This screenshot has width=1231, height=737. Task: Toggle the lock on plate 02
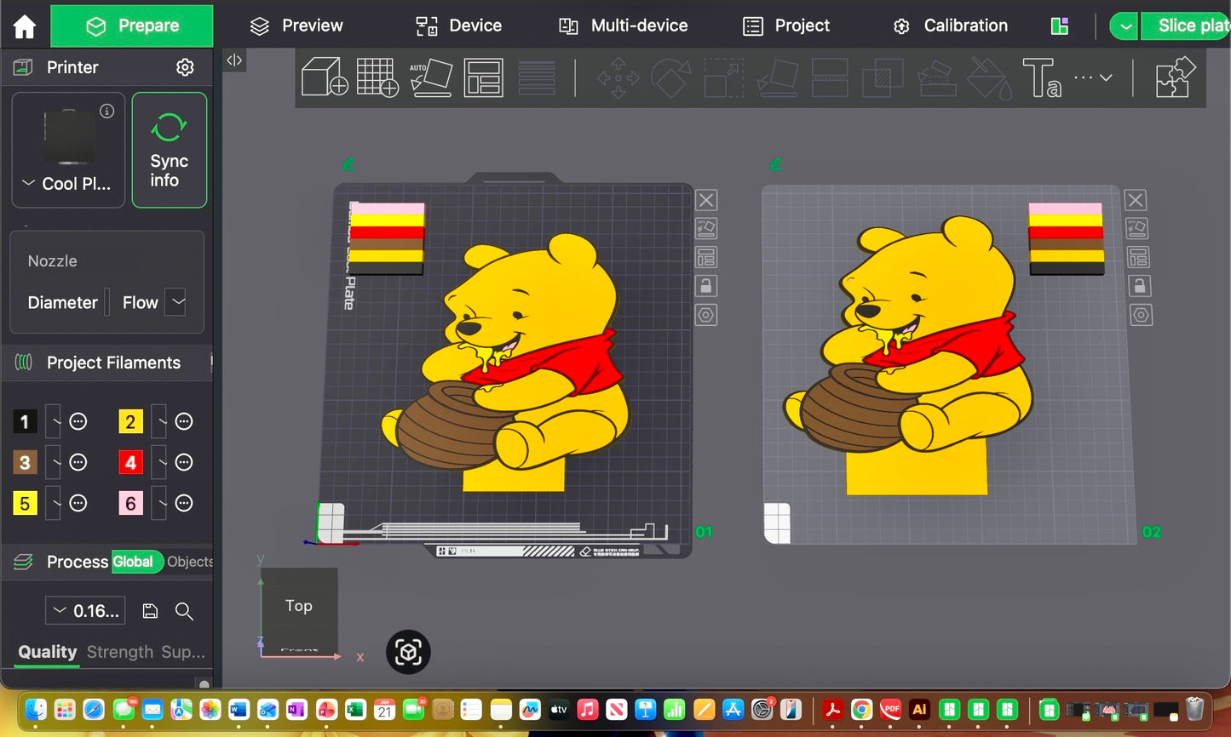pos(1140,286)
